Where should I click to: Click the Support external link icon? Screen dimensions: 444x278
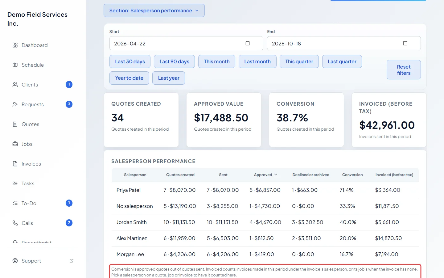(72, 261)
